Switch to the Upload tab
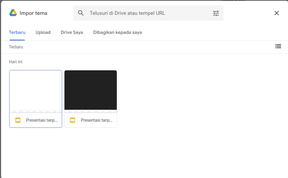Image resolution: width=288 pixels, height=178 pixels. [x=43, y=32]
